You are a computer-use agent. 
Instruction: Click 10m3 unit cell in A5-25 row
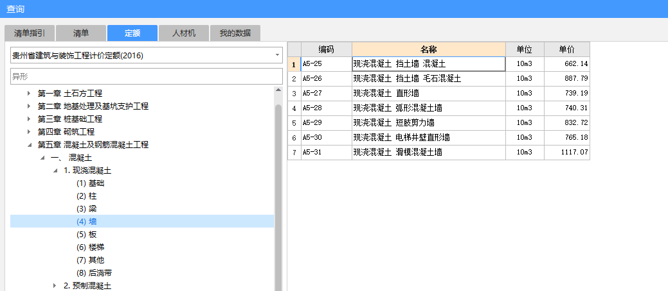pyautogui.click(x=525, y=64)
